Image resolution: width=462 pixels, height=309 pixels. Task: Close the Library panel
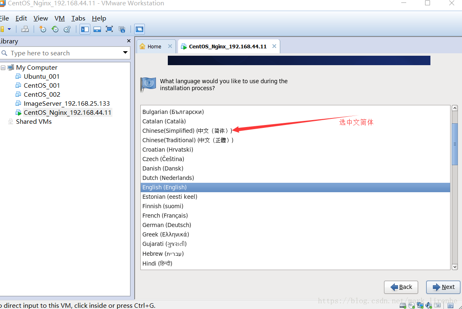[x=128, y=41]
